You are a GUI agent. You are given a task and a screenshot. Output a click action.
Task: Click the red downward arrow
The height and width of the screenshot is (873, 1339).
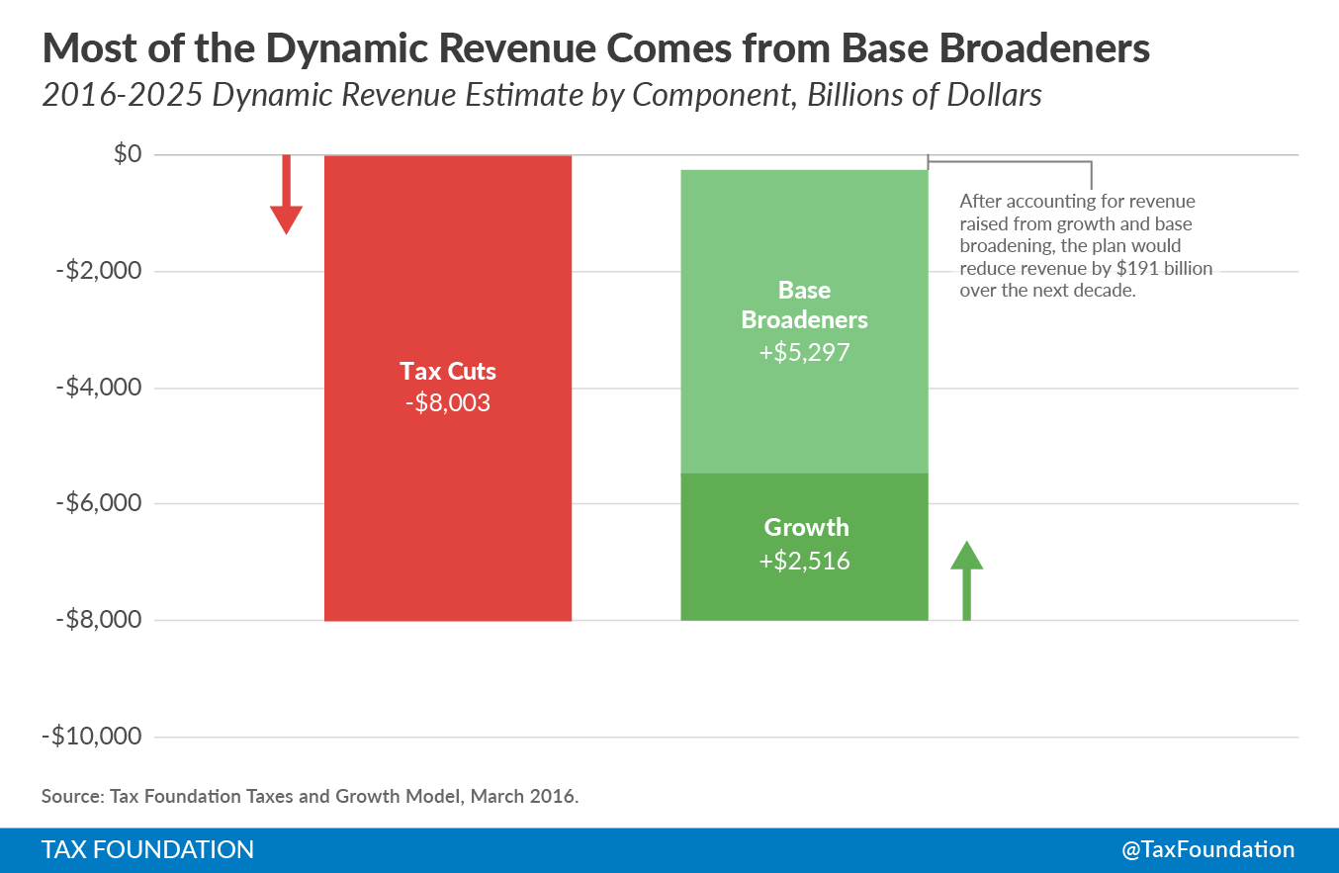pos(286,196)
